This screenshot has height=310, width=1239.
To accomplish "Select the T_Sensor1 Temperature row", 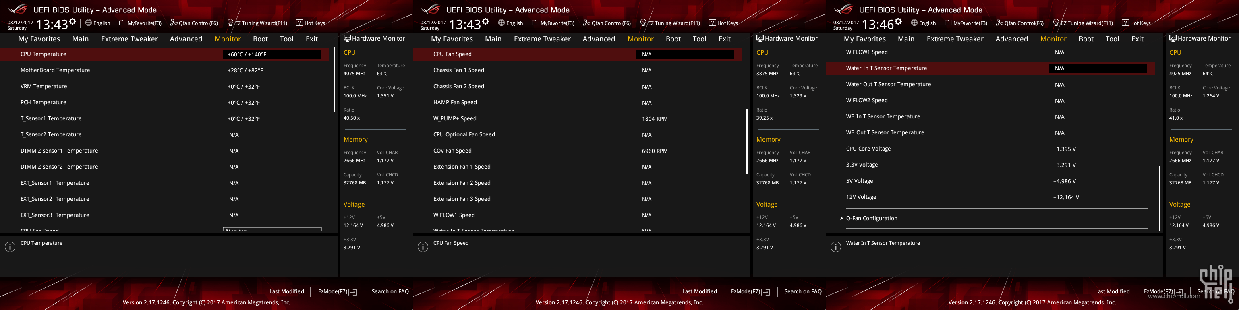I will [164, 119].
